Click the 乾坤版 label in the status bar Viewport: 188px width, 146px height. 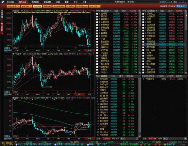(x=7, y=143)
